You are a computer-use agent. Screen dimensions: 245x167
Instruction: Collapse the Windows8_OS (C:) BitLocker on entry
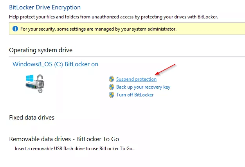pyautogui.click(x=55, y=64)
